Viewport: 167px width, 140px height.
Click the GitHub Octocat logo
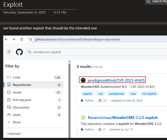[x=19, y=52]
